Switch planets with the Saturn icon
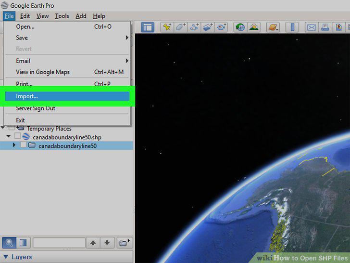 [273, 27]
